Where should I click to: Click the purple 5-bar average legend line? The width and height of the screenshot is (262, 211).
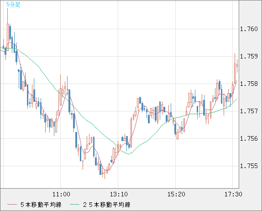coord(12,205)
